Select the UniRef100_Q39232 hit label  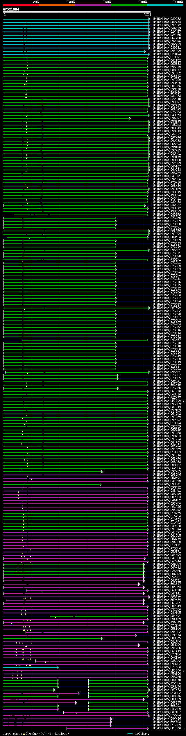coord(167,19)
